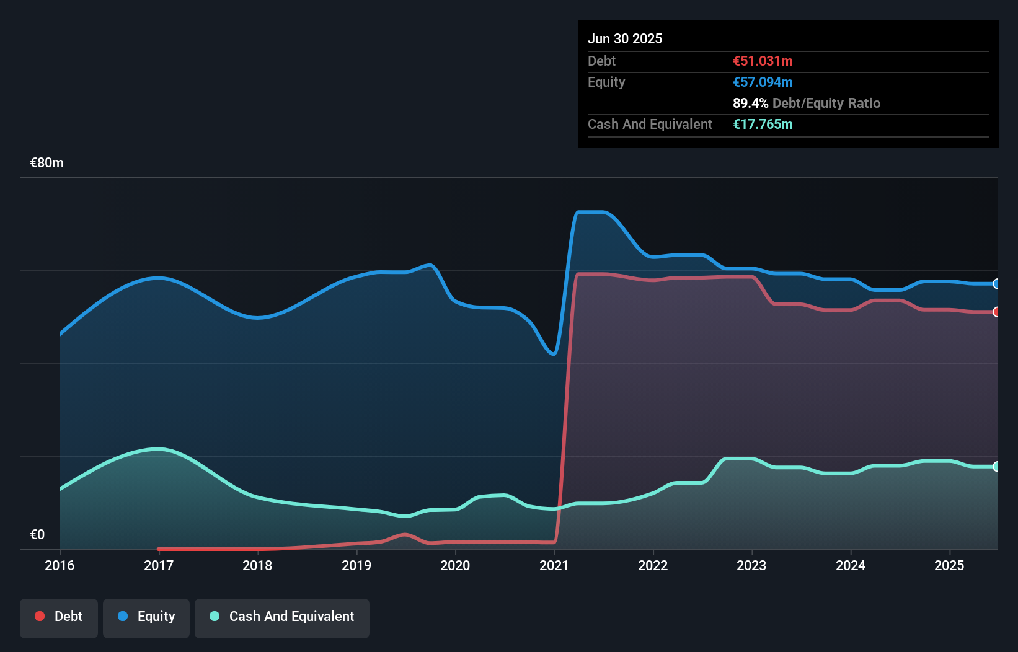This screenshot has width=1018, height=652.
Task: Select the 2023 x-axis label
Action: [751, 565]
